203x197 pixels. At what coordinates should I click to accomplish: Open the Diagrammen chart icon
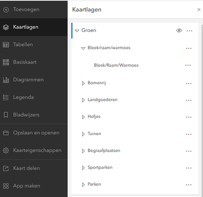pyautogui.click(x=6, y=80)
